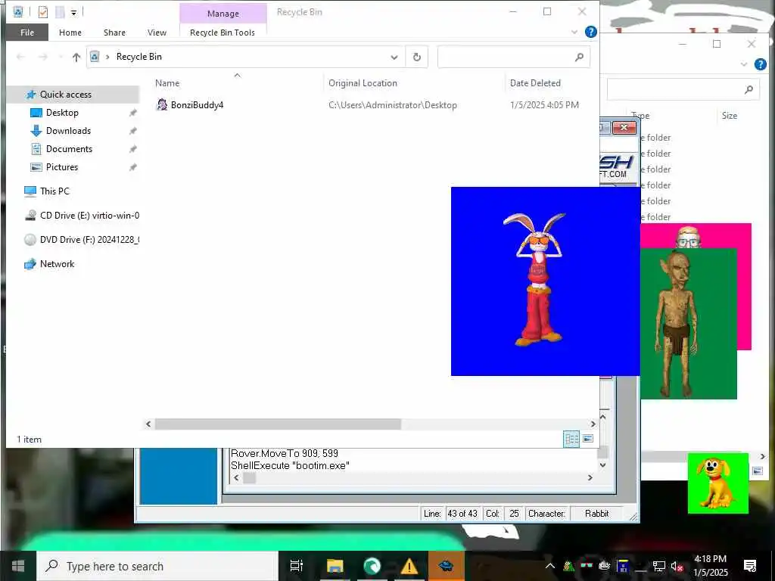The image size is (775, 581).
Task: Open the recent locations dropdown arrow
Action: (61, 57)
